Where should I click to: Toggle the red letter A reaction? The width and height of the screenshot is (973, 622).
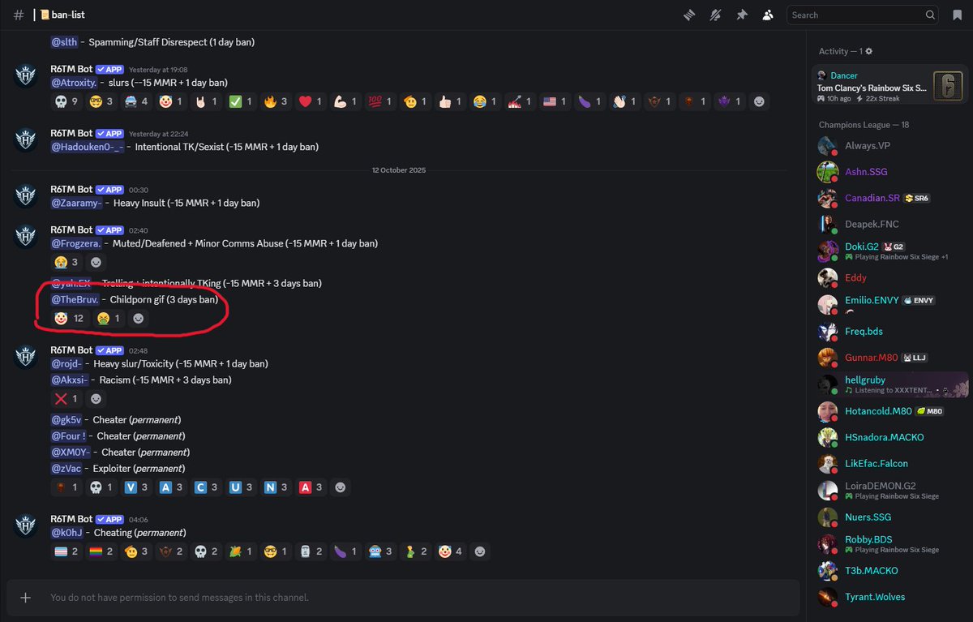point(311,487)
